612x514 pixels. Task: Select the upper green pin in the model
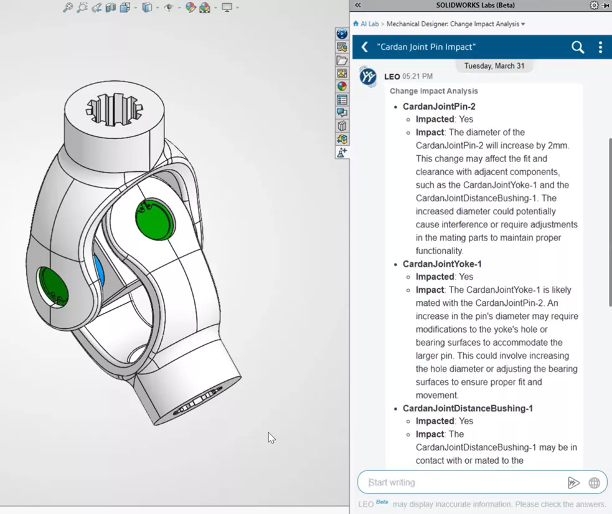[x=155, y=219]
